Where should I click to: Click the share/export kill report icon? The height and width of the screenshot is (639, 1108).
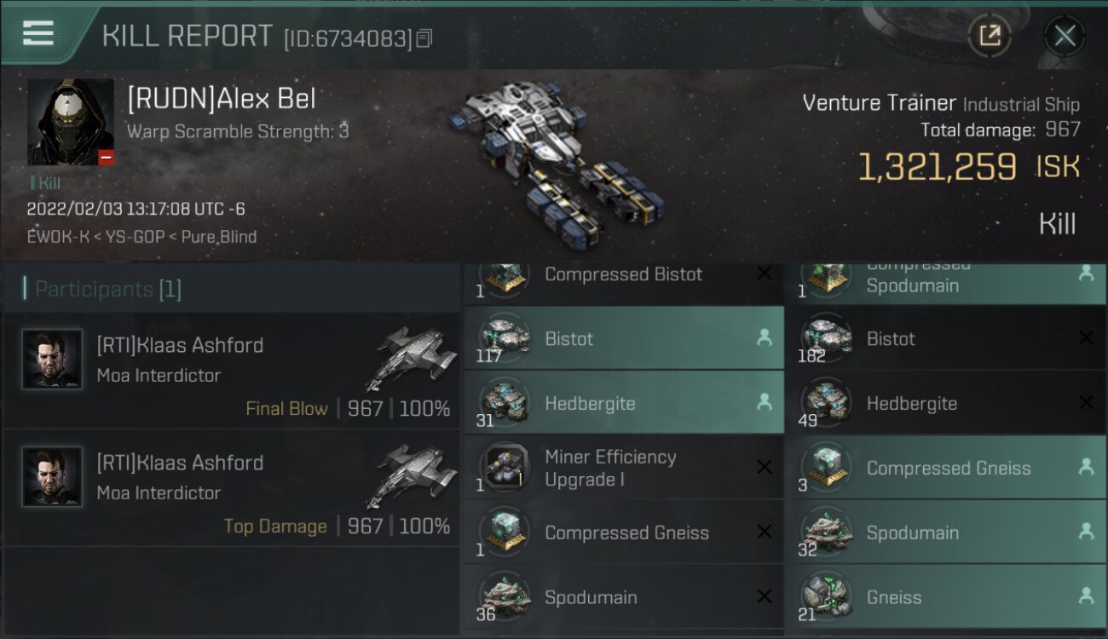pyautogui.click(x=990, y=36)
